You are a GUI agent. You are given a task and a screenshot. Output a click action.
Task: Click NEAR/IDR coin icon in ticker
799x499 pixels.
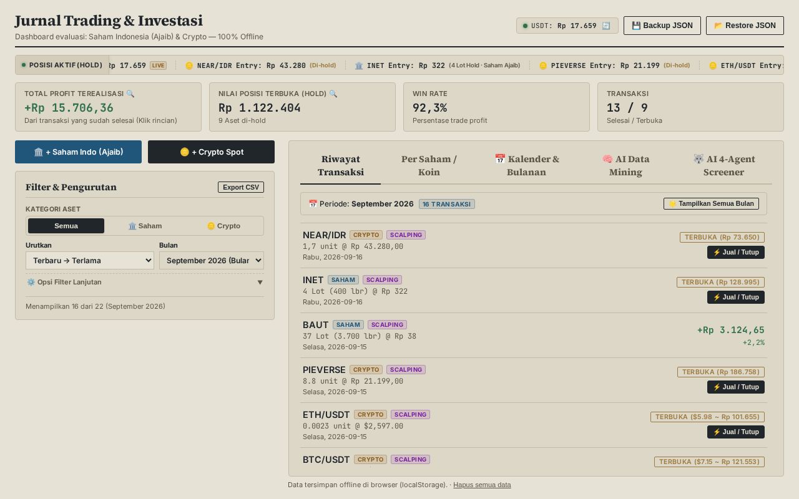(x=189, y=65)
